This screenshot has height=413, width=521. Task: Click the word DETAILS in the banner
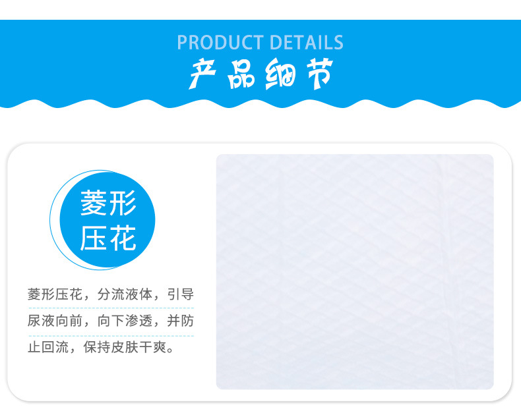pos(307,43)
